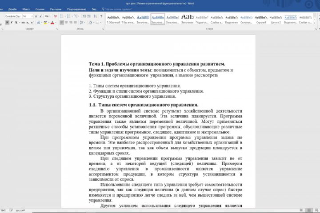
Task: Open the Styles pane launcher
Action: tap(316, 29)
